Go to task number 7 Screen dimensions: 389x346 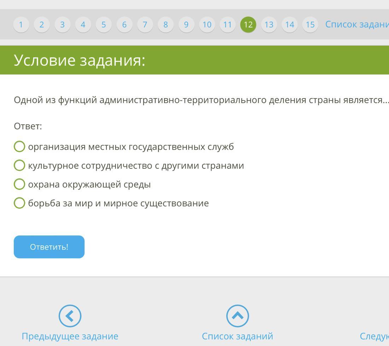[x=145, y=24]
